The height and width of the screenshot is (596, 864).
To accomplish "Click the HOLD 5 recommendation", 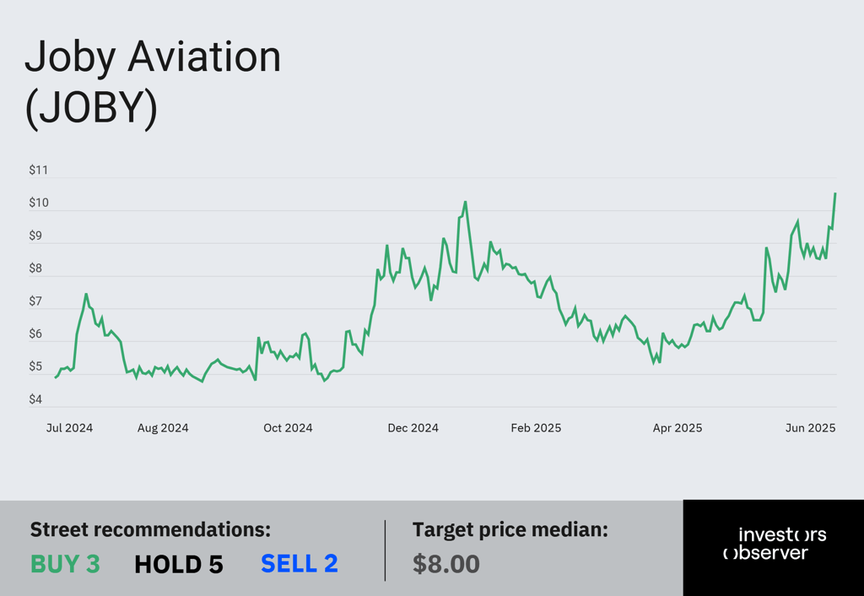I will click(x=179, y=564).
